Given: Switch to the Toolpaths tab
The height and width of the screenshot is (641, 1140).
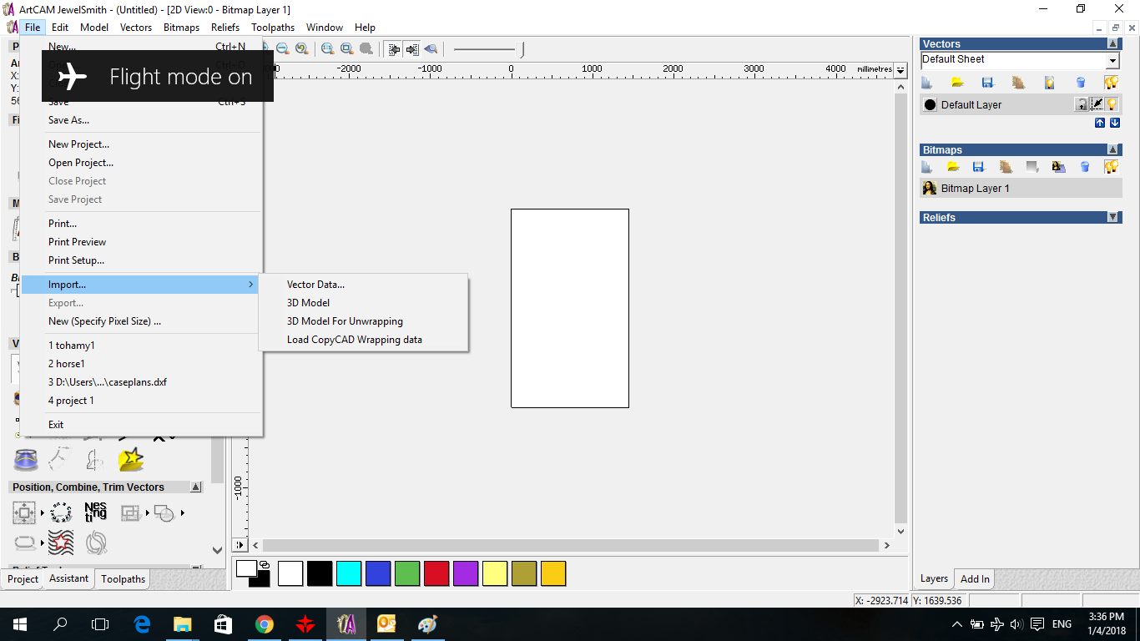Looking at the screenshot, I should [x=124, y=578].
